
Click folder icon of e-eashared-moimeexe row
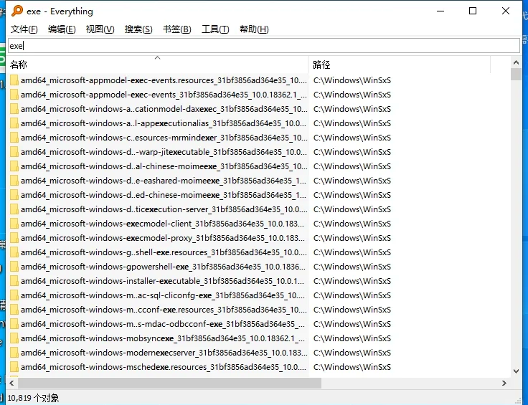[14, 181]
